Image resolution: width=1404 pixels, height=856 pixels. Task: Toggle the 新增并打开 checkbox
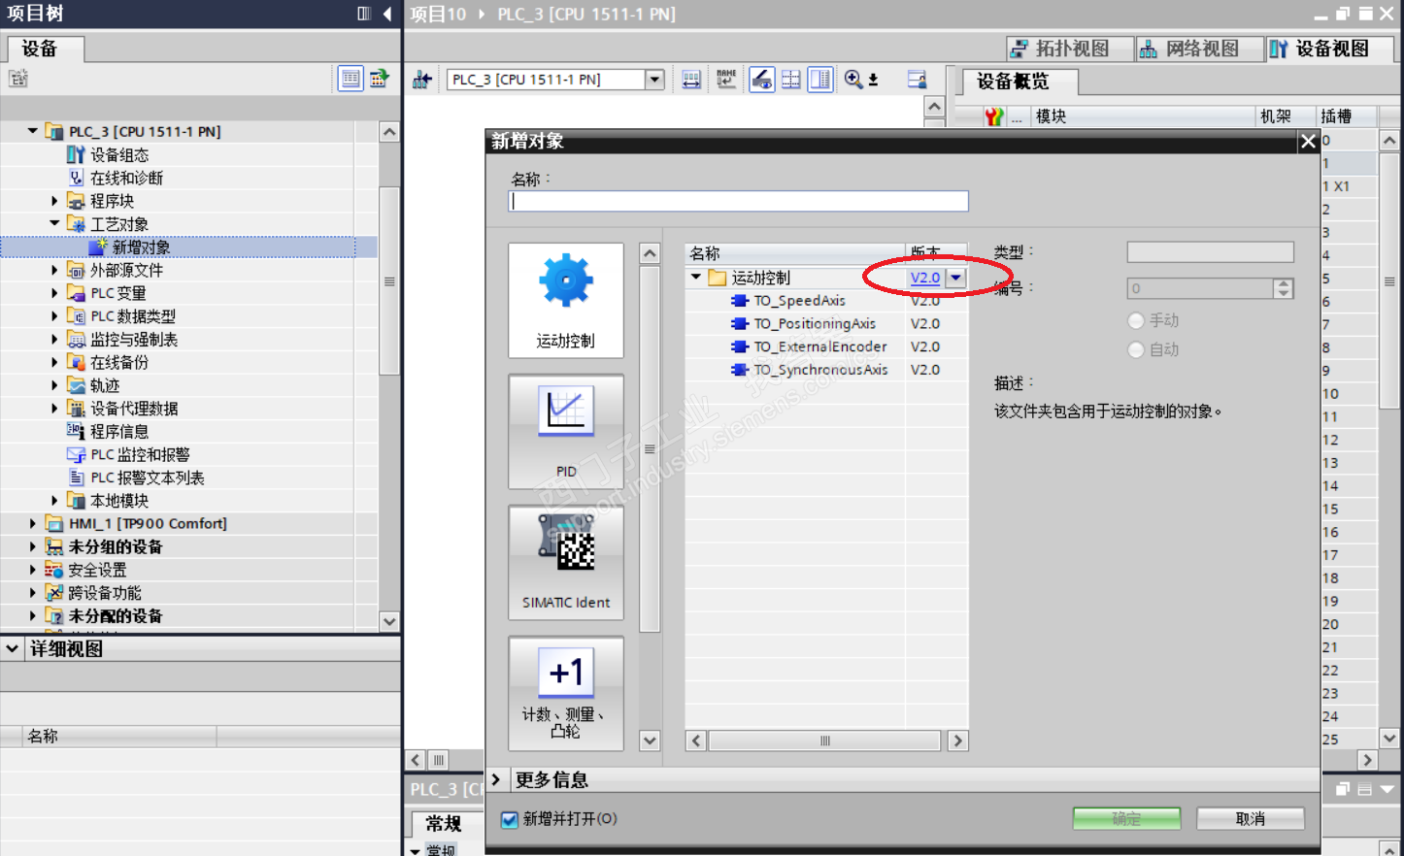click(510, 819)
